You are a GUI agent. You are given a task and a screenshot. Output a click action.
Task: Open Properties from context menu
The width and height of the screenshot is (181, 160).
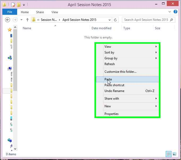pyautogui.click(x=127, y=114)
